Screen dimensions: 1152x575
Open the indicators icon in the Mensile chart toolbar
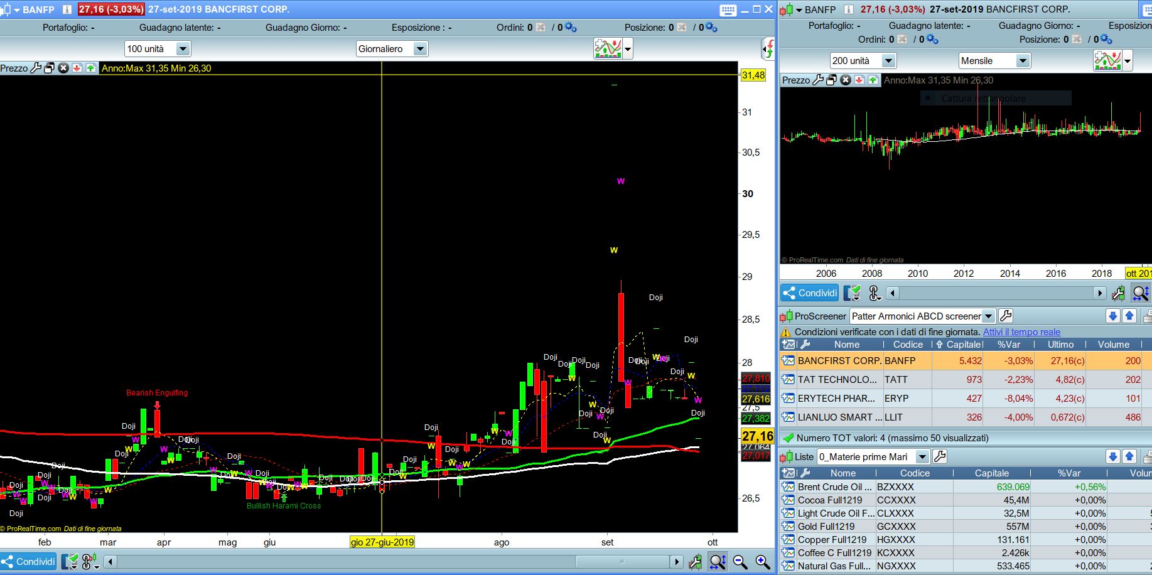click(x=1107, y=61)
